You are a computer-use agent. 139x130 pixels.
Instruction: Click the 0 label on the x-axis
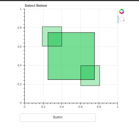click(x=24, y=107)
